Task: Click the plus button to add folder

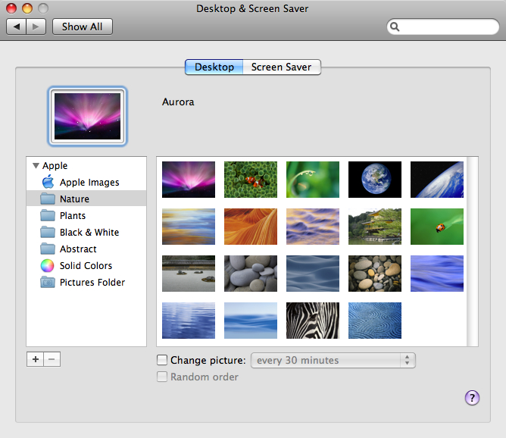Action: [35, 359]
